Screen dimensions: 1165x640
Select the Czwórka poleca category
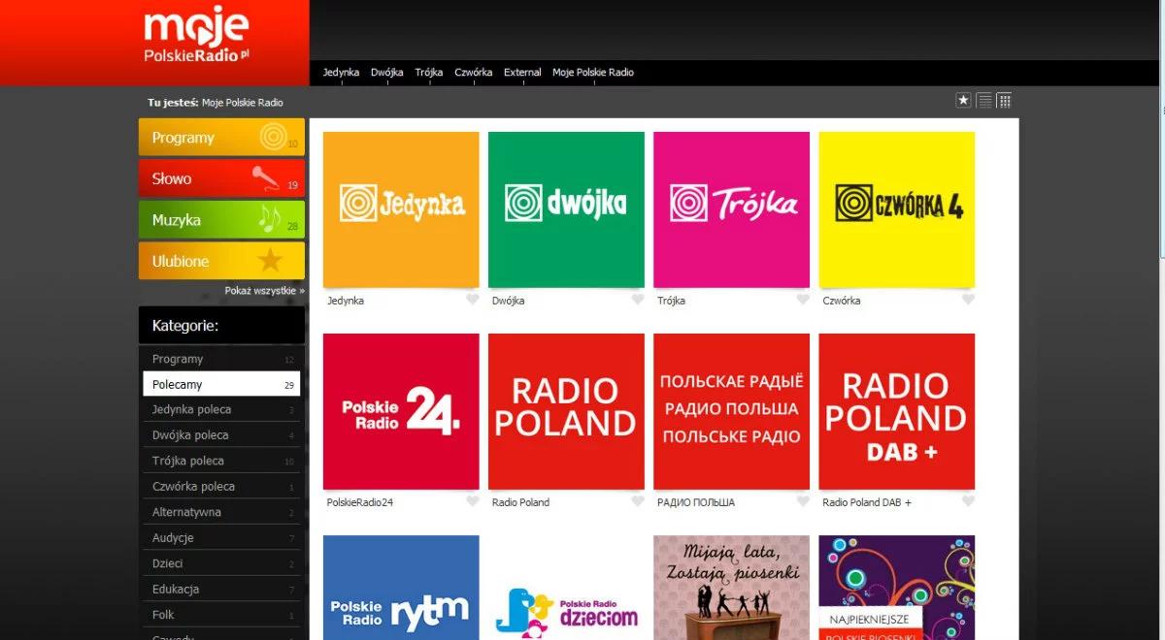221,486
